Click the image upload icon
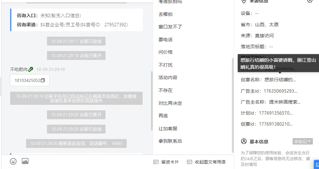This screenshot has height=169, width=319. coord(25,161)
